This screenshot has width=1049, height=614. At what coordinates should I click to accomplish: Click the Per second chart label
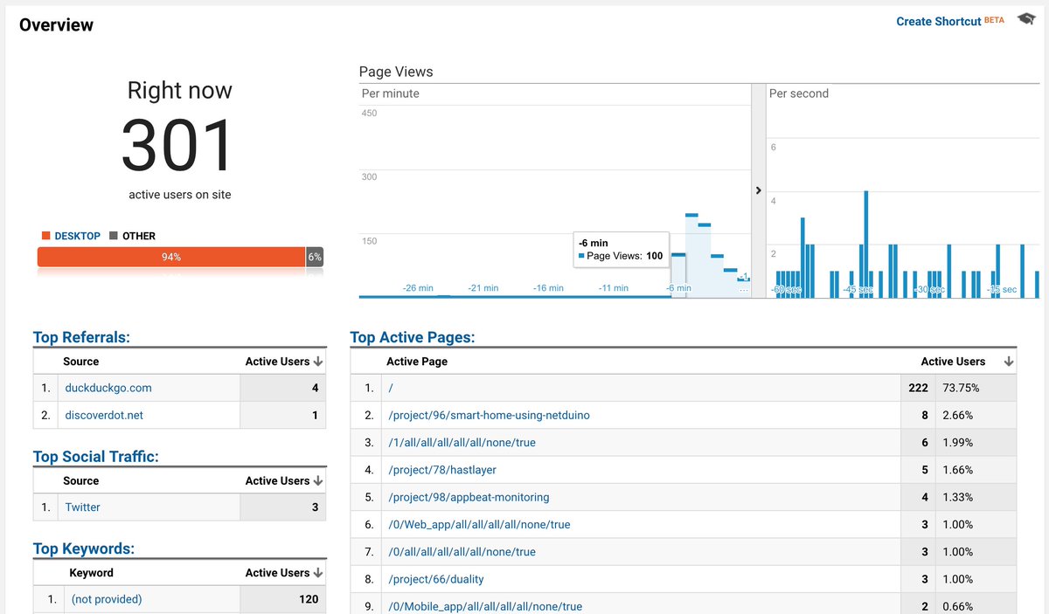point(799,93)
